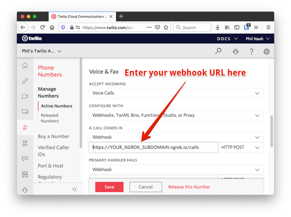
Task: Select Released Numbers submenu item
Action: coord(49,118)
